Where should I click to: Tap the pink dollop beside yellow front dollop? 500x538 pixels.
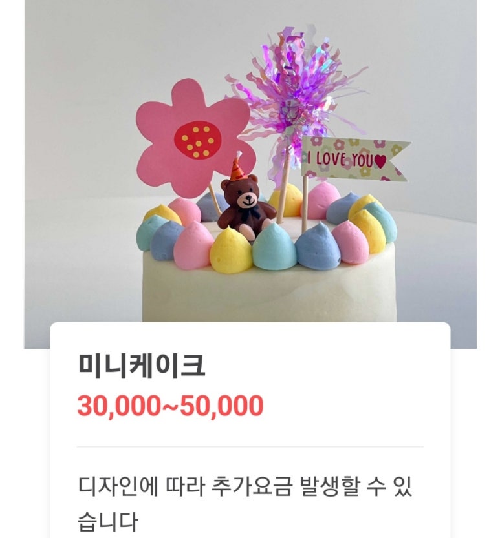click(x=193, y=245)
